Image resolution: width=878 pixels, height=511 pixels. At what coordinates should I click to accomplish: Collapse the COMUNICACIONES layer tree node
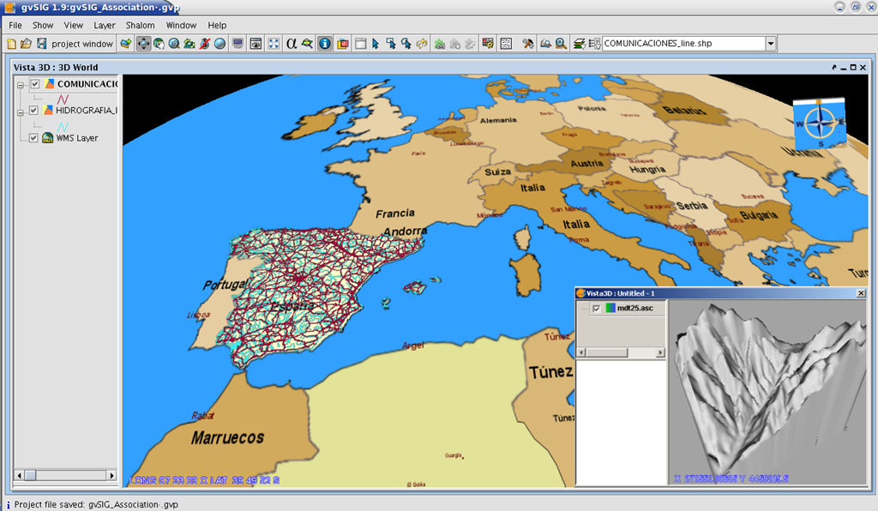pyautogui.click(x=21, y=86)
